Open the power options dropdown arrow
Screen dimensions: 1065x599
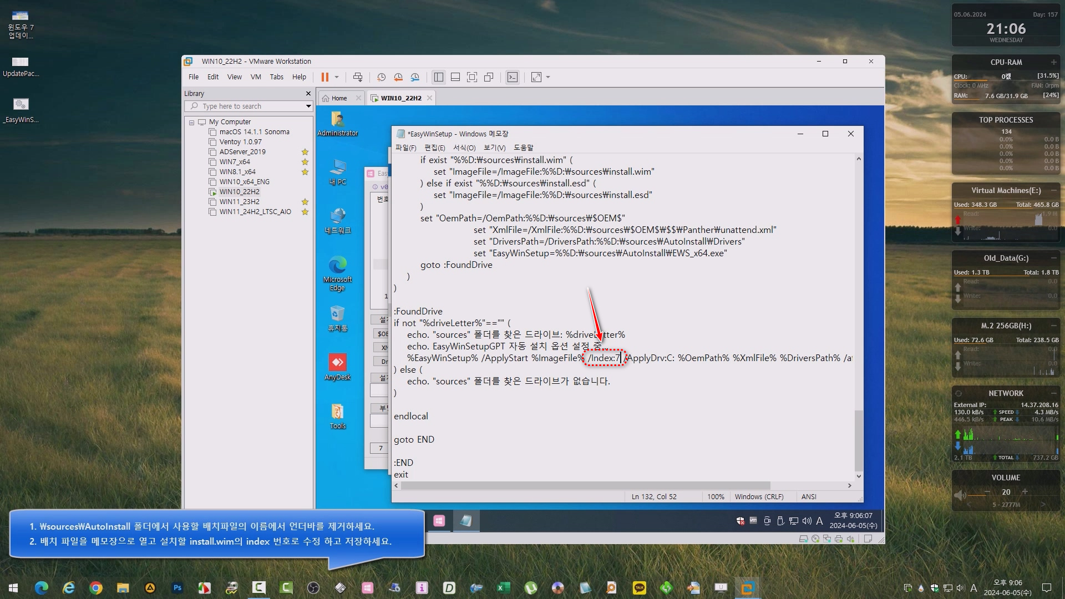point(337,77)
